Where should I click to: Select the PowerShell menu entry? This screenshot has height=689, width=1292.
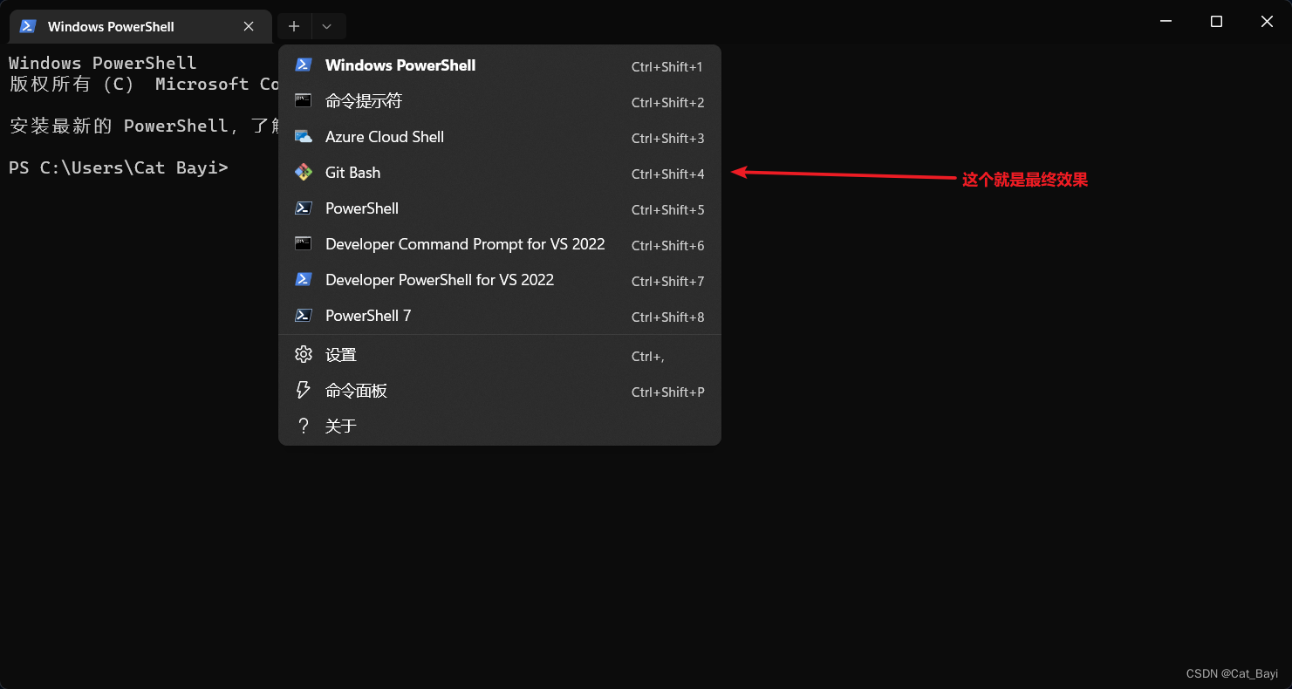[x=500, y=208]
